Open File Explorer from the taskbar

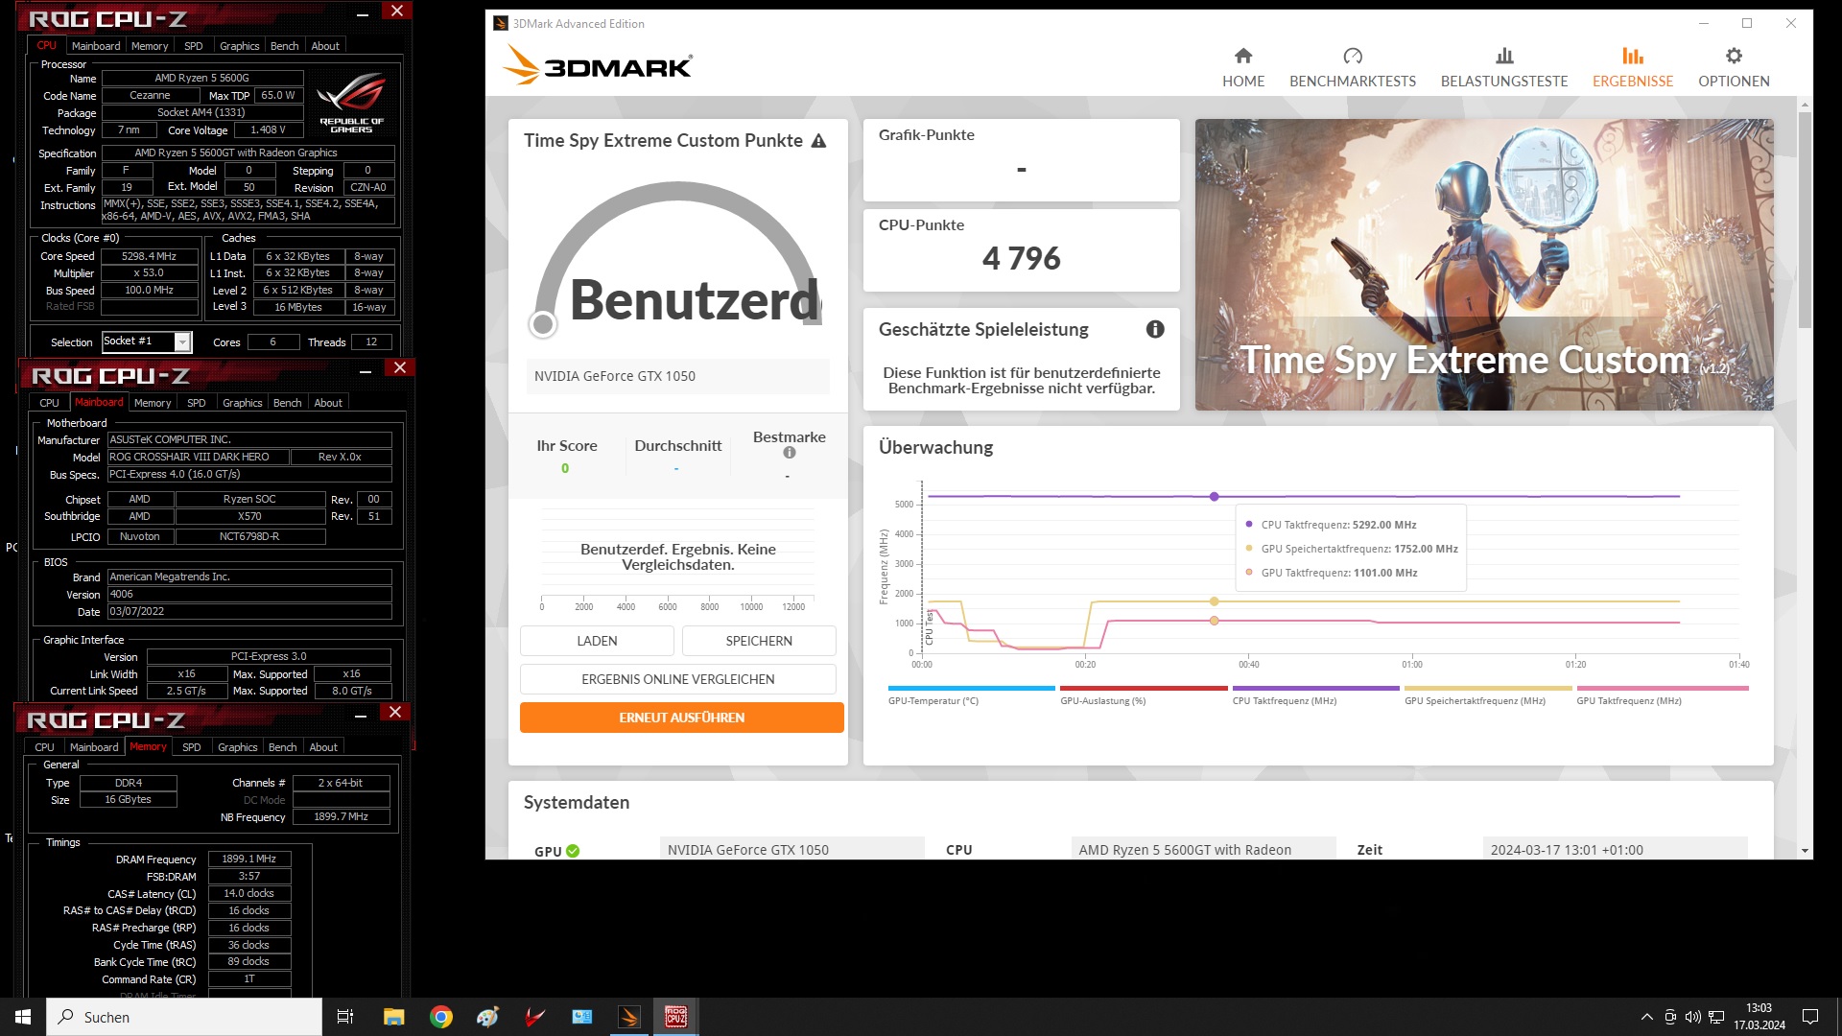(393, 1017)
